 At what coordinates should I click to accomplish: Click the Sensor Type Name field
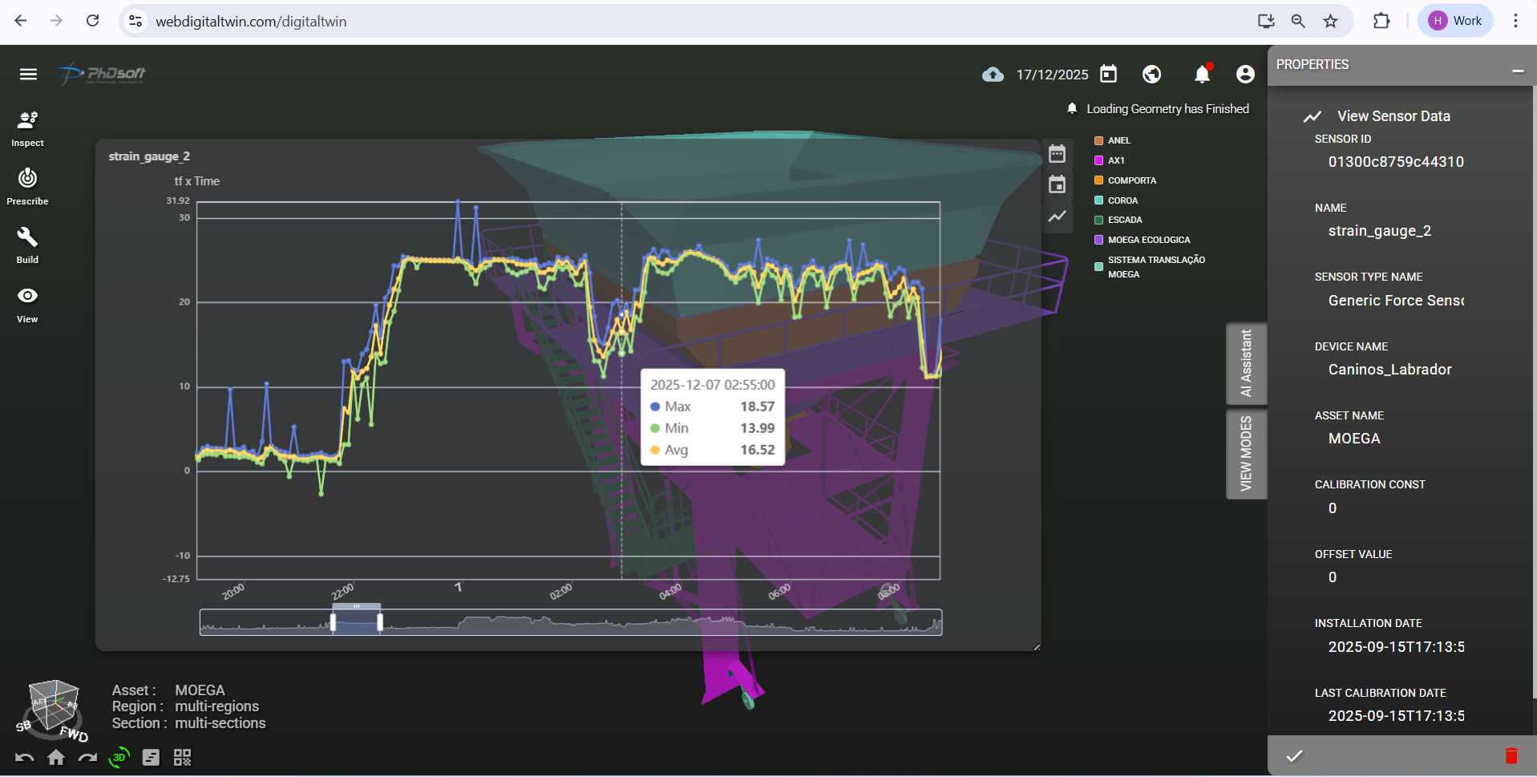pos(1396,301)
